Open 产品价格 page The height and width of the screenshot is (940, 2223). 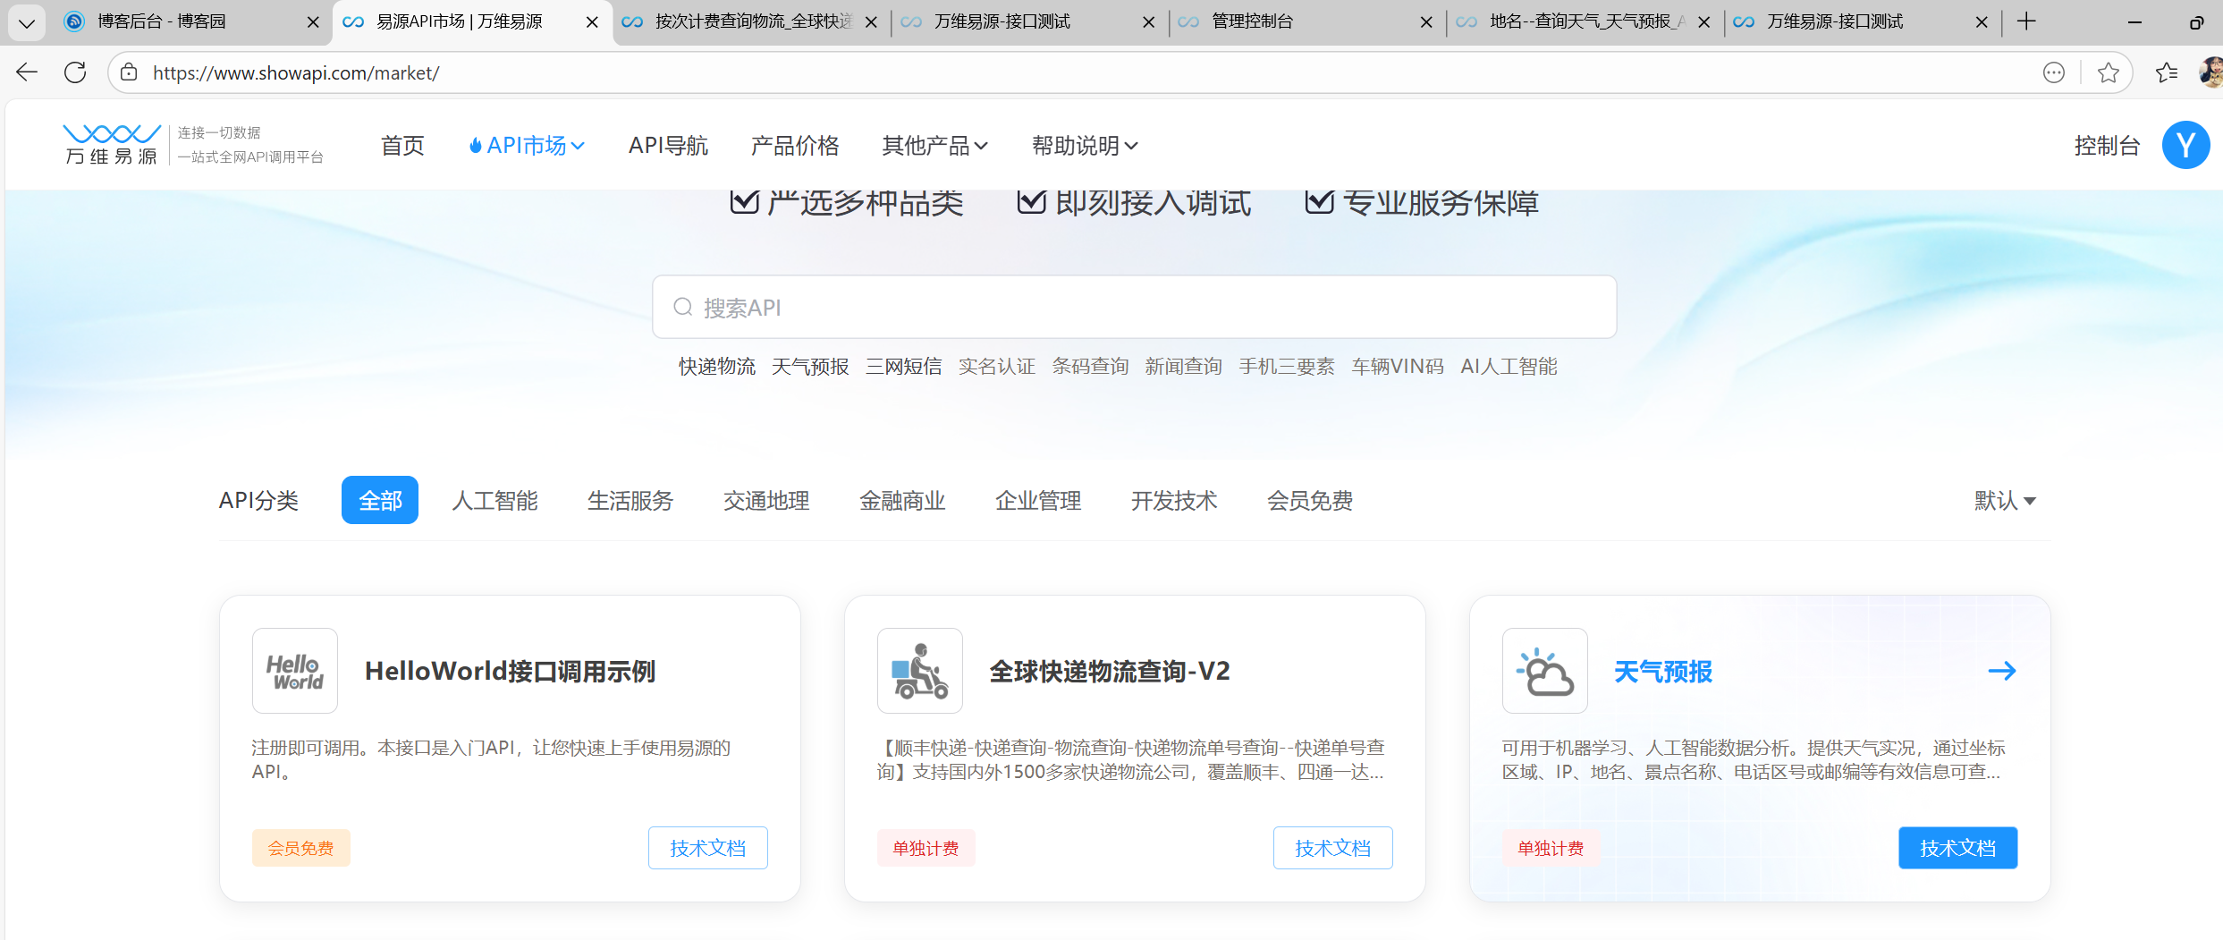pos(795,145)
